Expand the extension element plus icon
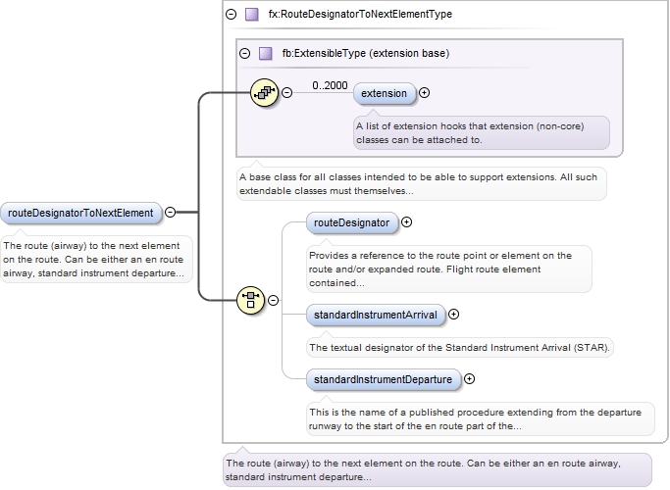 [x=424, y=93]
